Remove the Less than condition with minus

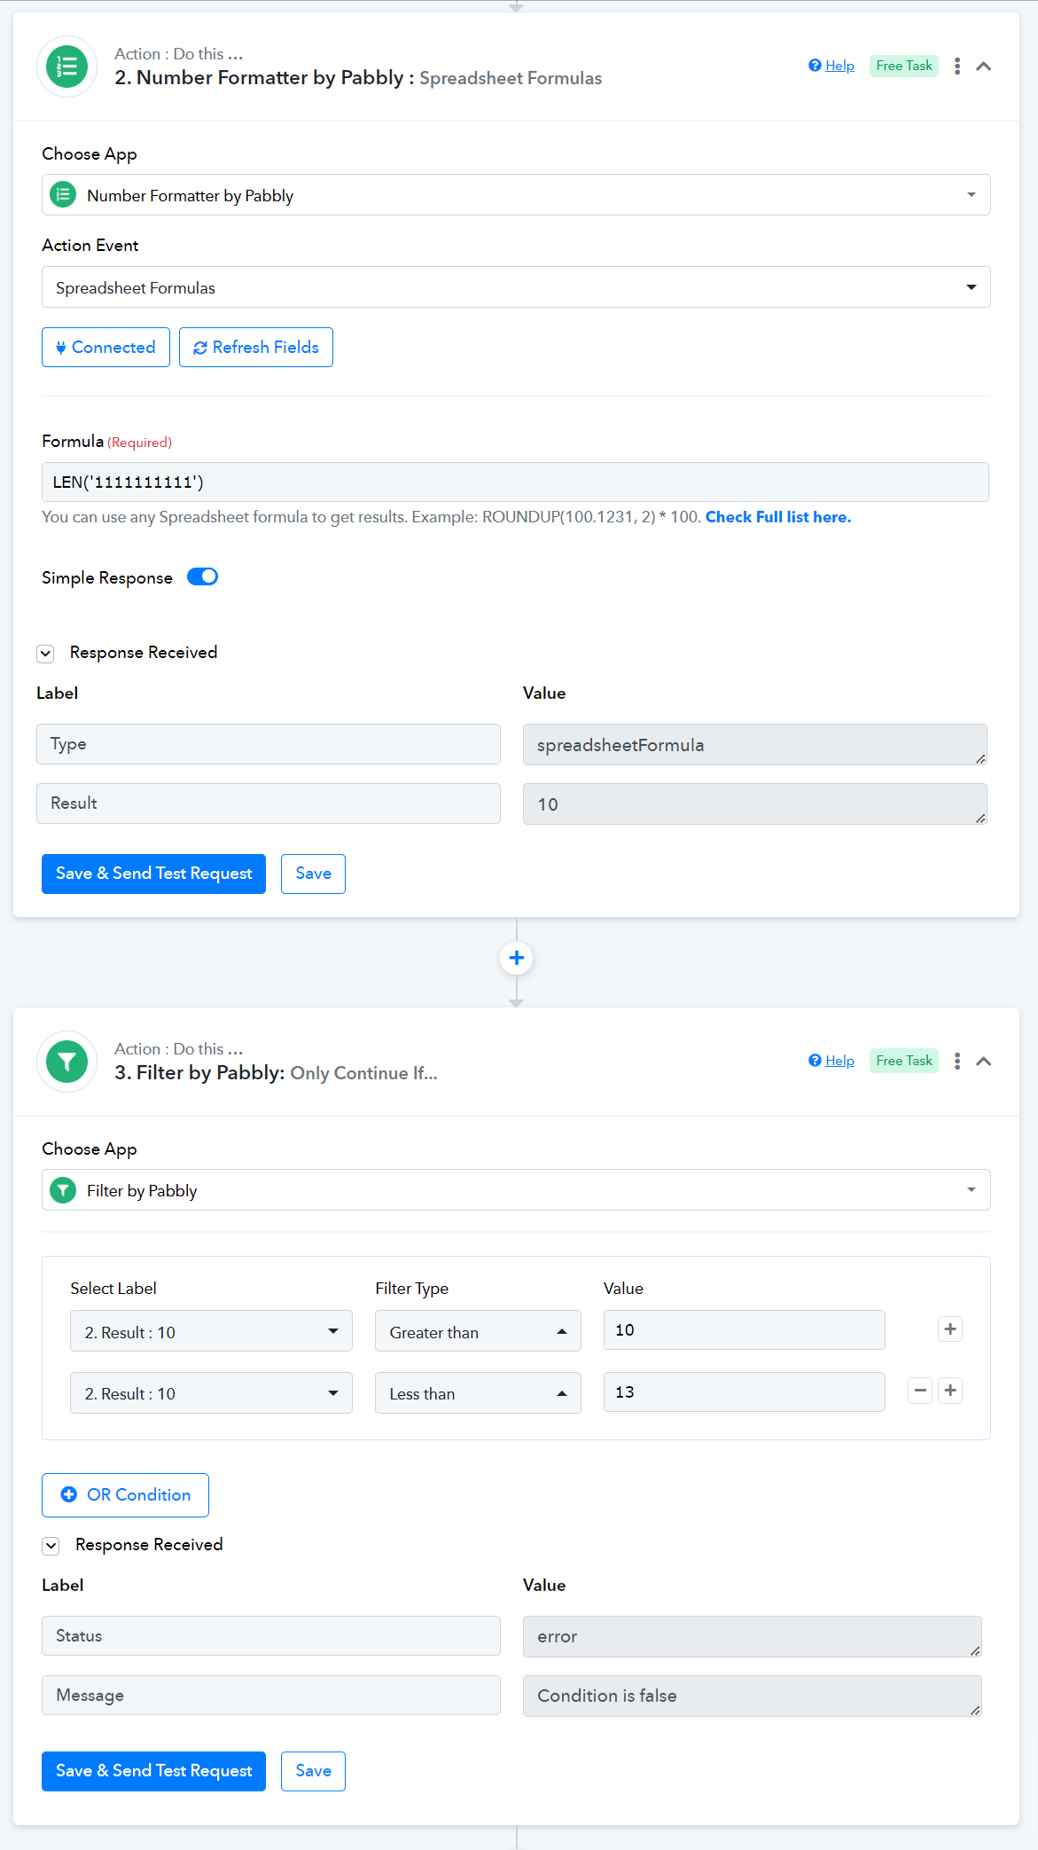coord(920,1391)
